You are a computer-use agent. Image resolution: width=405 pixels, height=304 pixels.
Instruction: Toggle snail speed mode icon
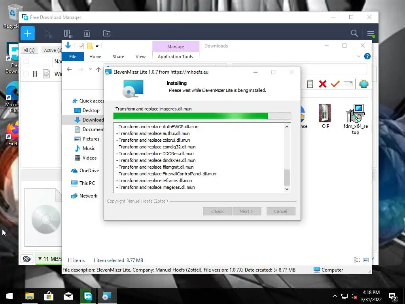pyautogui.click(x=27, y=258)
